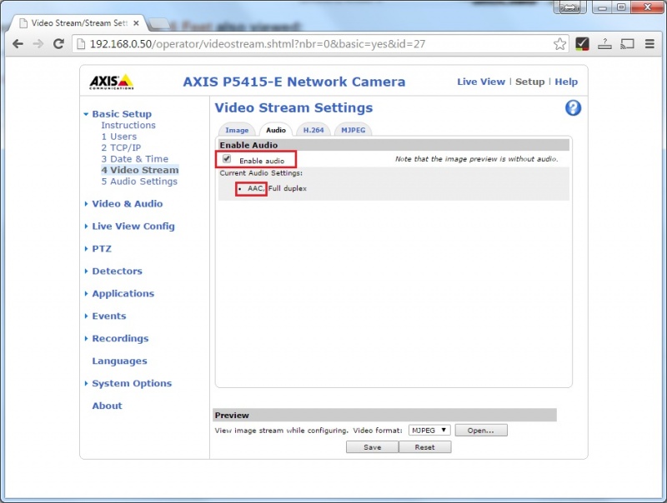
Task: Expand the System Options section
Action: click(x=132, y=383)
